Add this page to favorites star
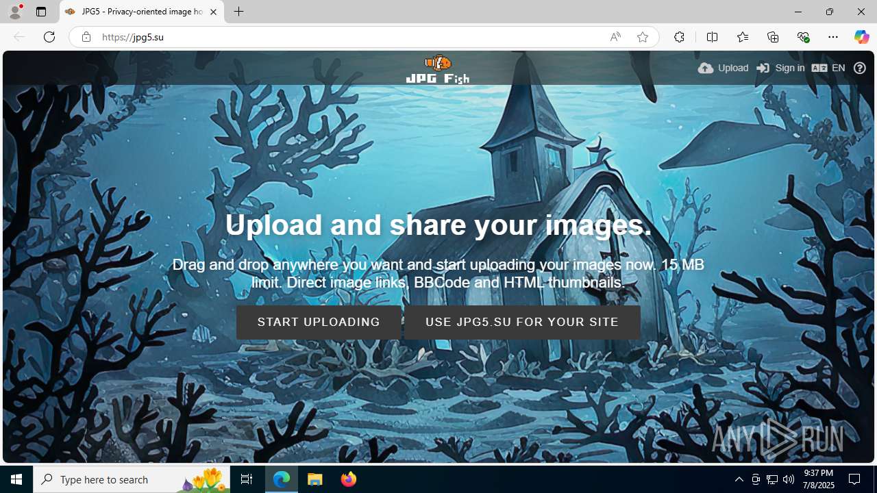 (x=643, y=37)
